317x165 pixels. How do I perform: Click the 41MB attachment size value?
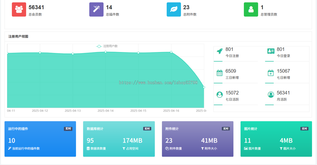coord(209,141)
